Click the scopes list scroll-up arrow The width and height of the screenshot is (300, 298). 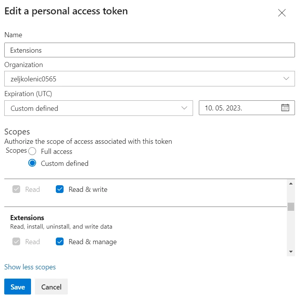pos(291,184)
